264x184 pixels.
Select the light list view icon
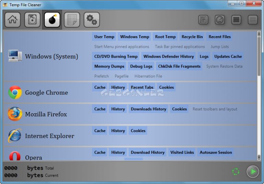(253, 20)
